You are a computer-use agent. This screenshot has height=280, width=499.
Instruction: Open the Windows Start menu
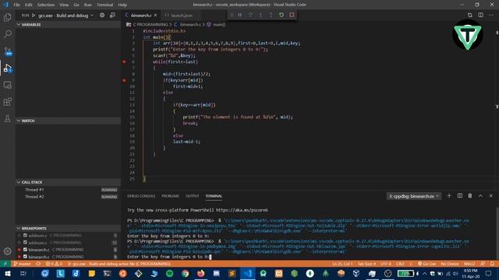tap(7, 273)
